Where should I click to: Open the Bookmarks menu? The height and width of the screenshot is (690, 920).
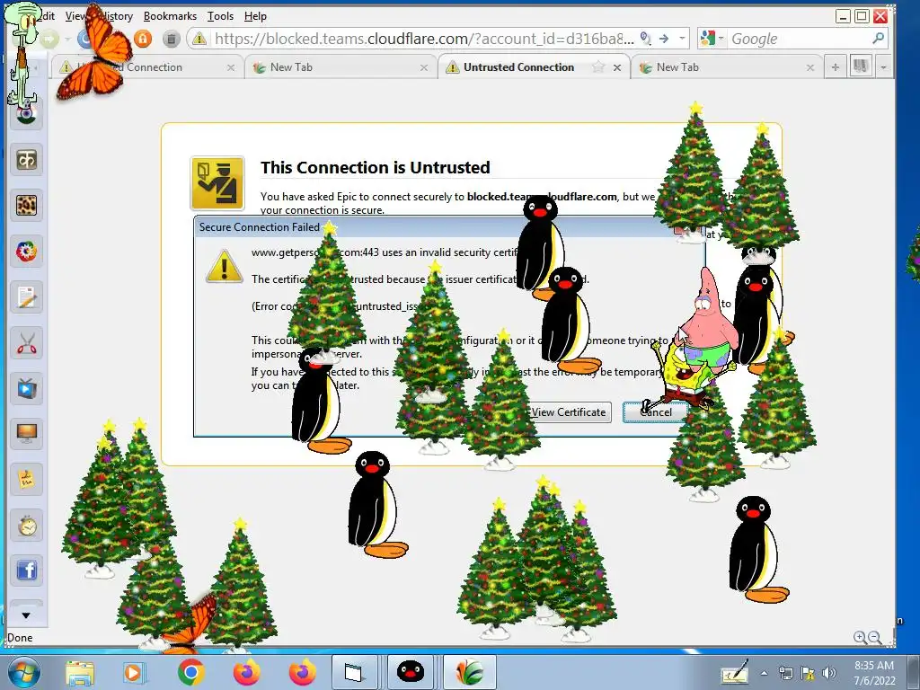click(x=170, y=16)
